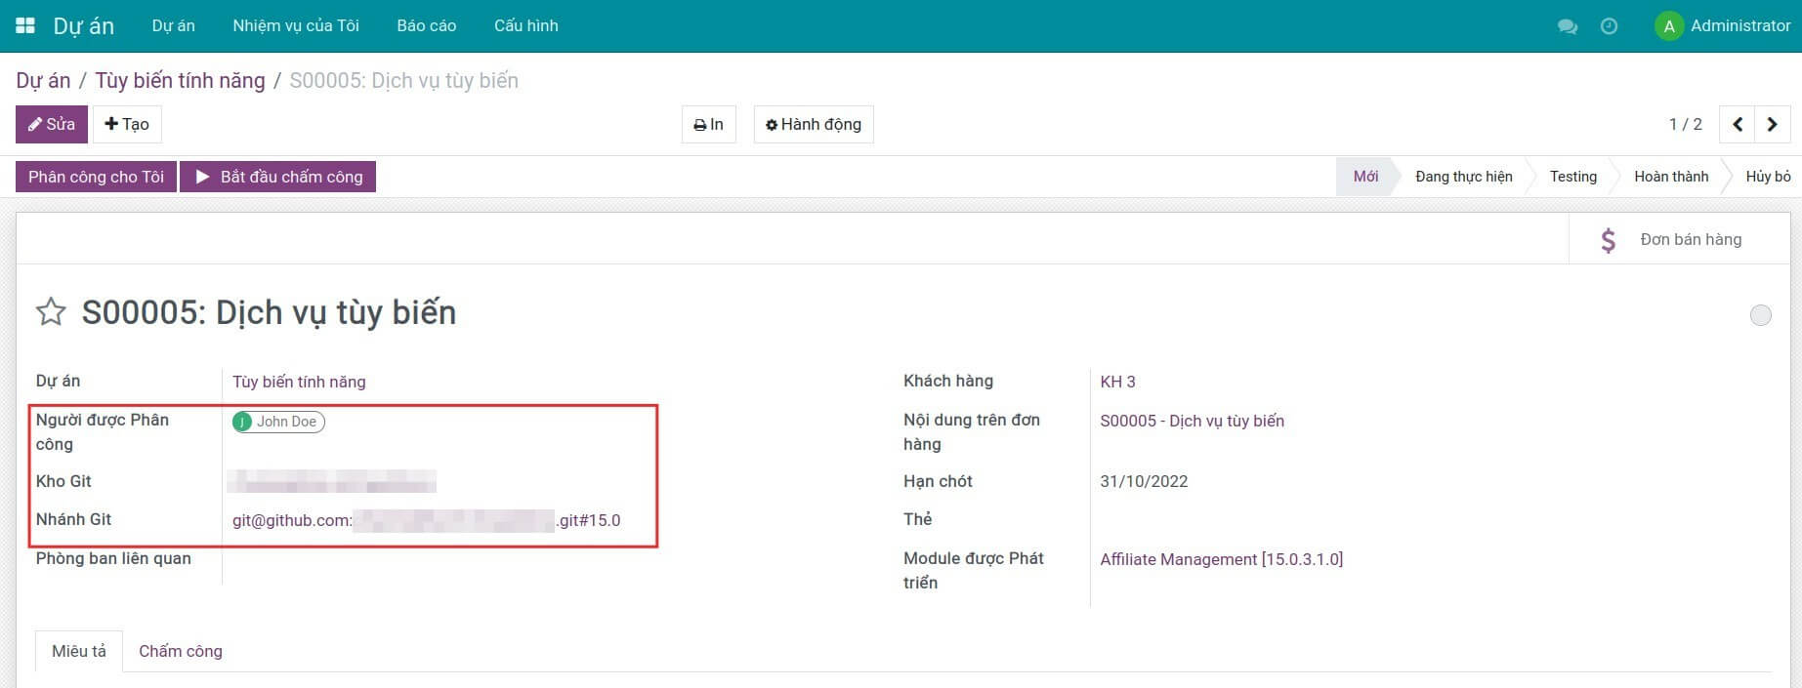This screenshot has height=688, width=1802.
Task: Set stage to Đang thực hiện
Action: tap(1463, 177)
